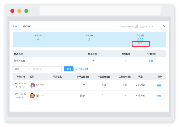Click the red window close dot

pyautogui.click(x=12, y=11)
